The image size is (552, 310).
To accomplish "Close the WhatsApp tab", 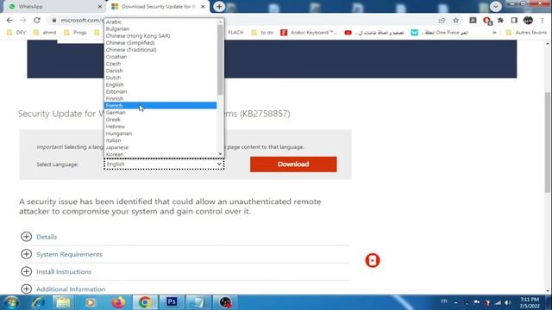I will [100, 7].
